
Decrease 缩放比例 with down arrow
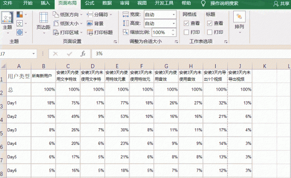(x=173, y=35)
